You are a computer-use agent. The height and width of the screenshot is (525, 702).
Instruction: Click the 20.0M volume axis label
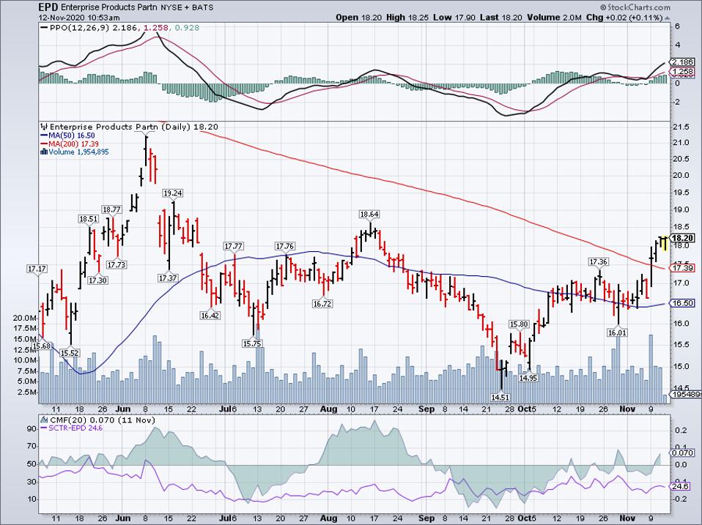25,318
